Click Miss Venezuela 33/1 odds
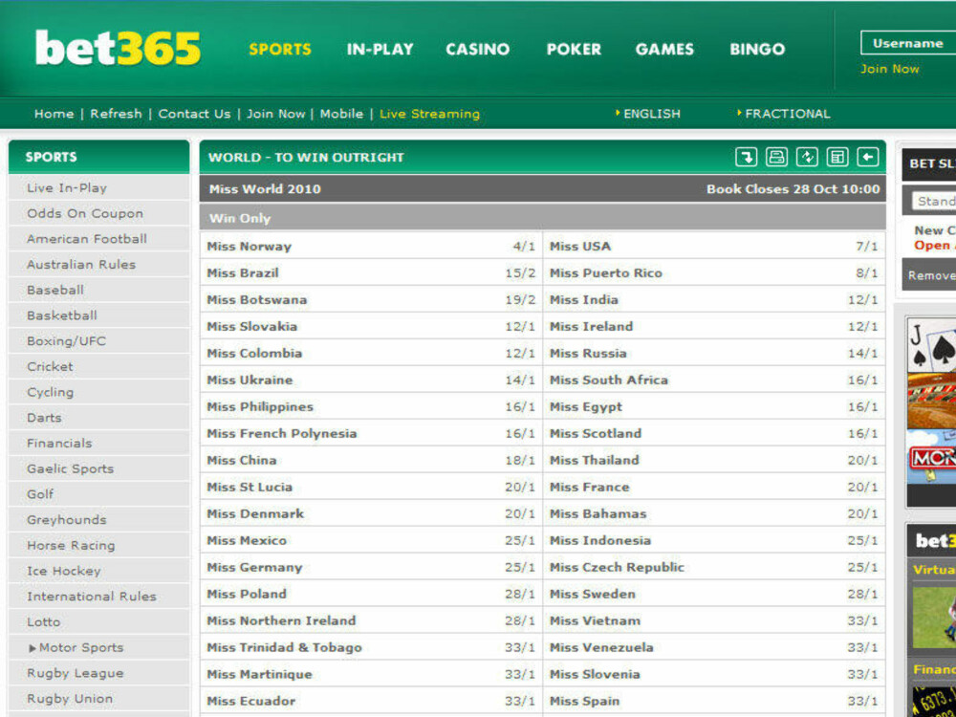This screenshot has width=956, height=717. pyautogui.click(x=862, y=647)
